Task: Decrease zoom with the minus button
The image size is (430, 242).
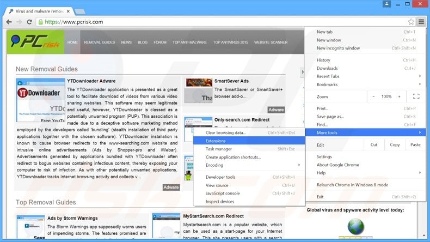Action: 373,96
